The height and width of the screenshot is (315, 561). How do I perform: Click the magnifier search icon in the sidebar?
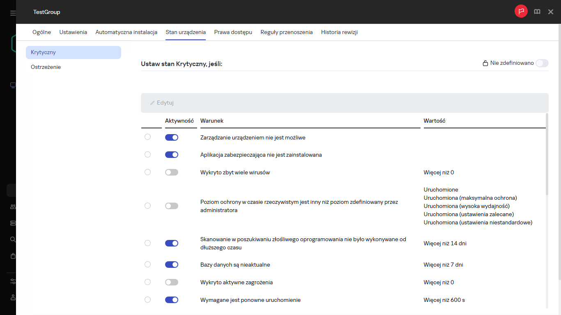13,239
